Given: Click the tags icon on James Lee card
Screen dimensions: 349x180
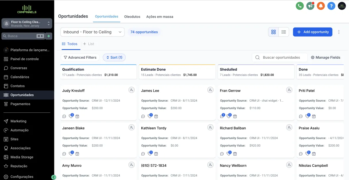Looking at the screenshot, I should point(149,116).
